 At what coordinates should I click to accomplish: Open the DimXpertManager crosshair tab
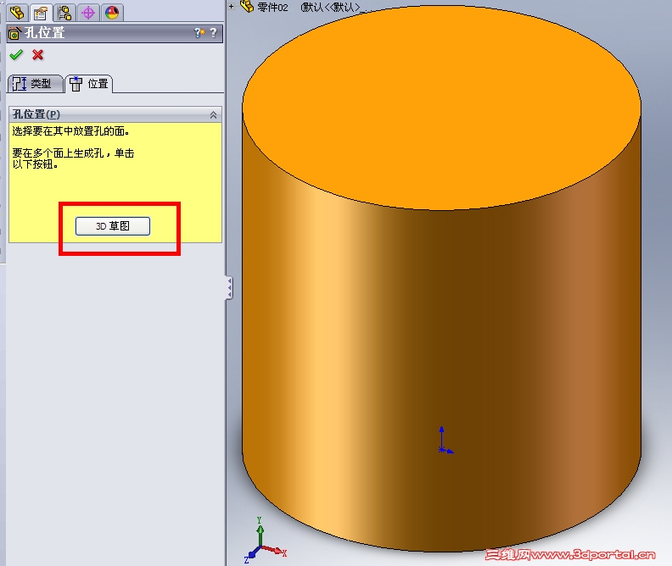pos(88,13)
